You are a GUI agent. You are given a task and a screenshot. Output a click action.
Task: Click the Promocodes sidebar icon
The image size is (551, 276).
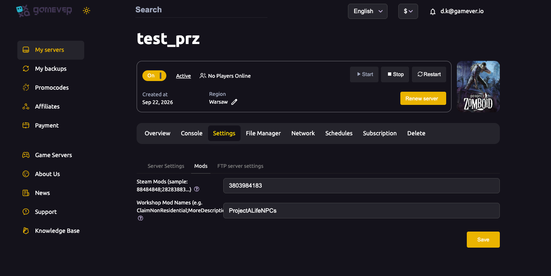(26, 88)
